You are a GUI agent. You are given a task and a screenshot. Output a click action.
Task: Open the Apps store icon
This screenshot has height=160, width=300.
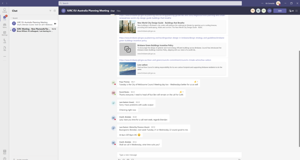point(4,152)
